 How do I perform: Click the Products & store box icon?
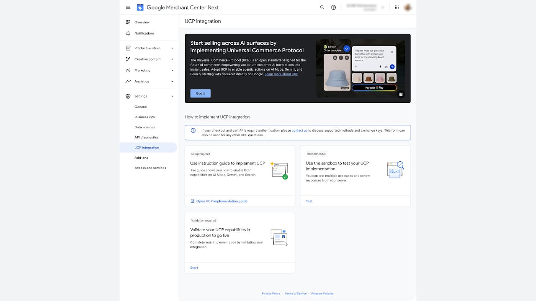pos(128,48)
